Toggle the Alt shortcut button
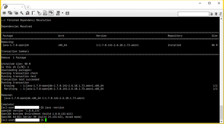224x124 pixels. pos(51,13)
